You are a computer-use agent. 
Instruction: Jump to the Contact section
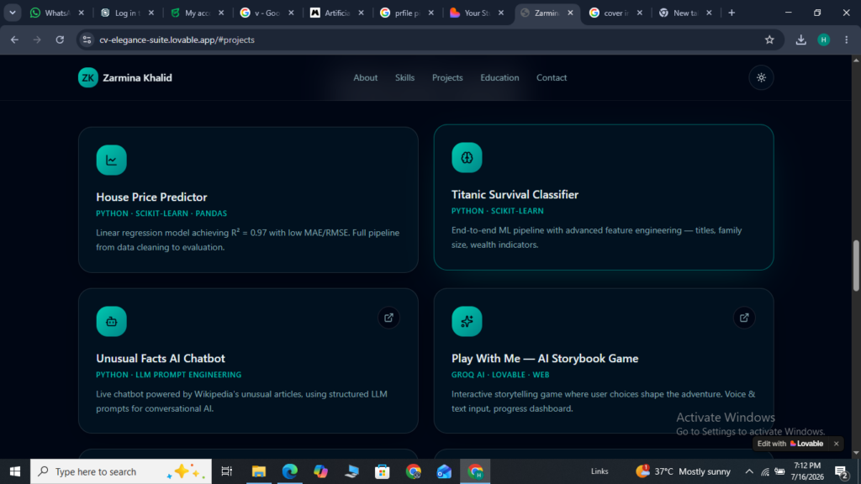point(552,78)
